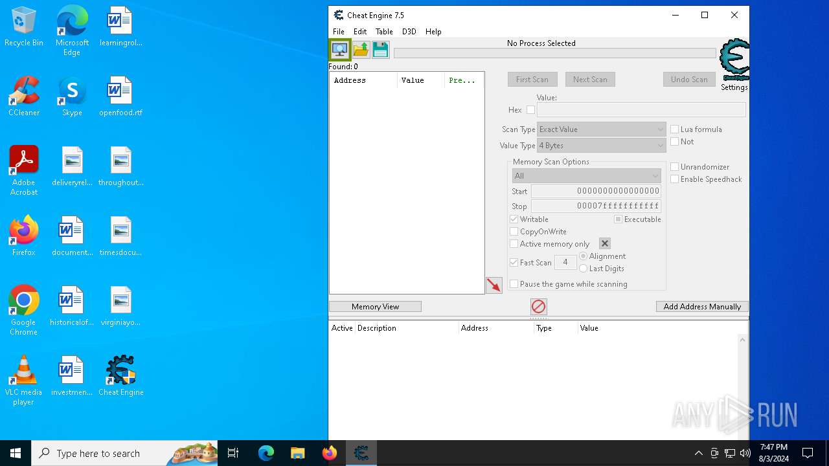Save the cheat table with the floppy icon
The image size is (829, 466).
(380, 50)
